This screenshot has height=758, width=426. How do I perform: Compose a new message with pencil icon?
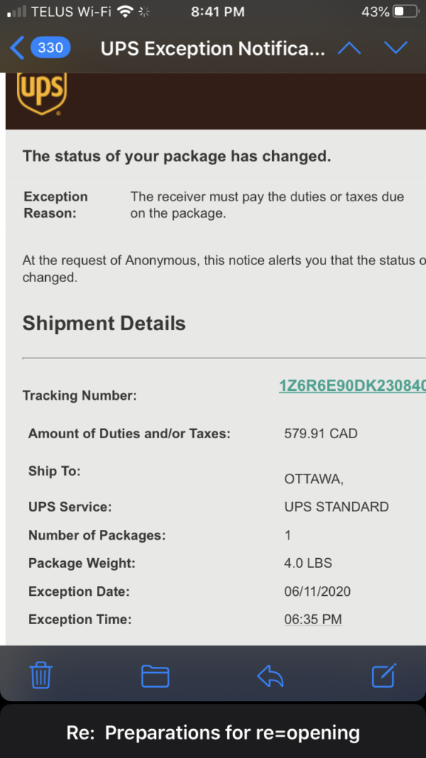[x=384, y=675]
